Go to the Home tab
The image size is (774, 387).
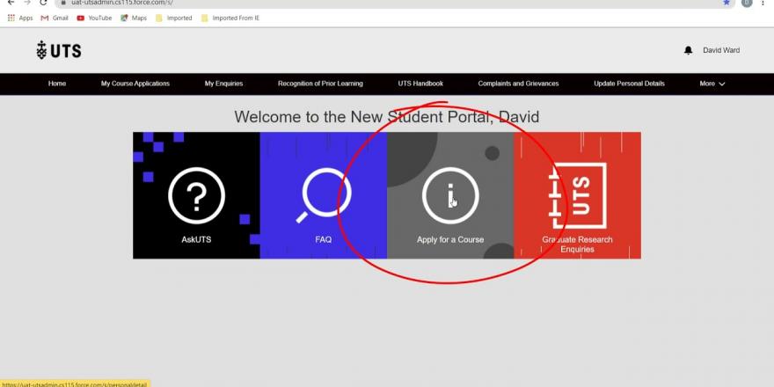pos(57,84)
